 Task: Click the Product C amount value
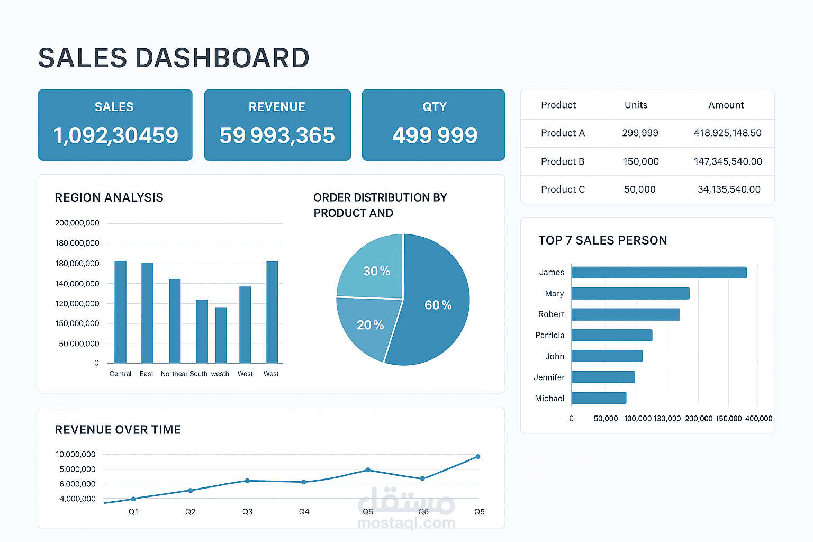coord(729,189)
